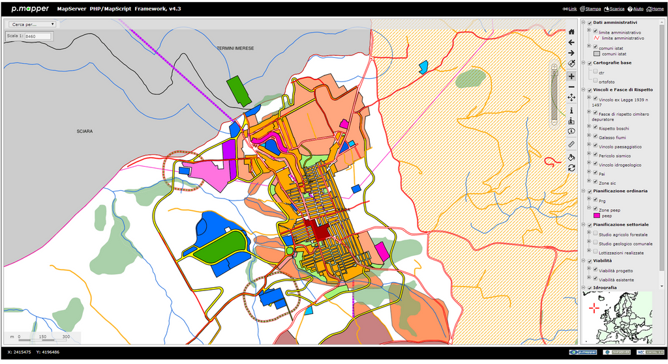Go back to previous map view arrow

[x=571, y=42]
